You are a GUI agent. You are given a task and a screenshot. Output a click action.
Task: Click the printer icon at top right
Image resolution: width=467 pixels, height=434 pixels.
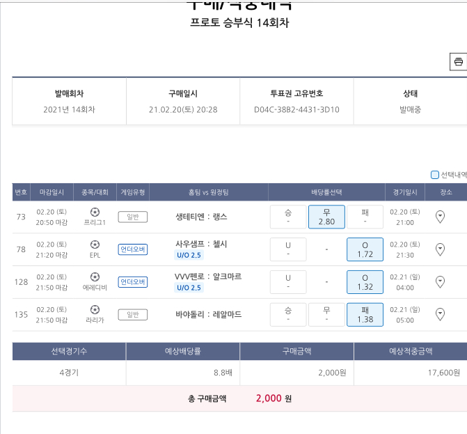click(x=459, y=62)
